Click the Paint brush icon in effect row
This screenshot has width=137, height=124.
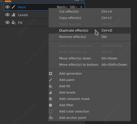coord(13,7)
